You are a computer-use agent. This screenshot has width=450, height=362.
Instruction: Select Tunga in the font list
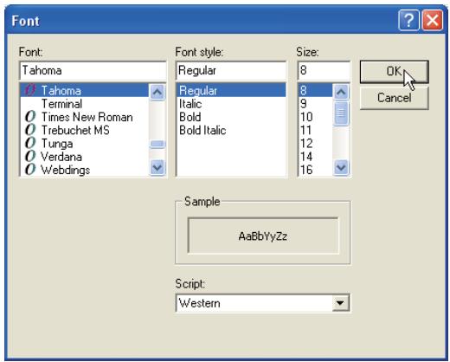(x=85, y=144)
